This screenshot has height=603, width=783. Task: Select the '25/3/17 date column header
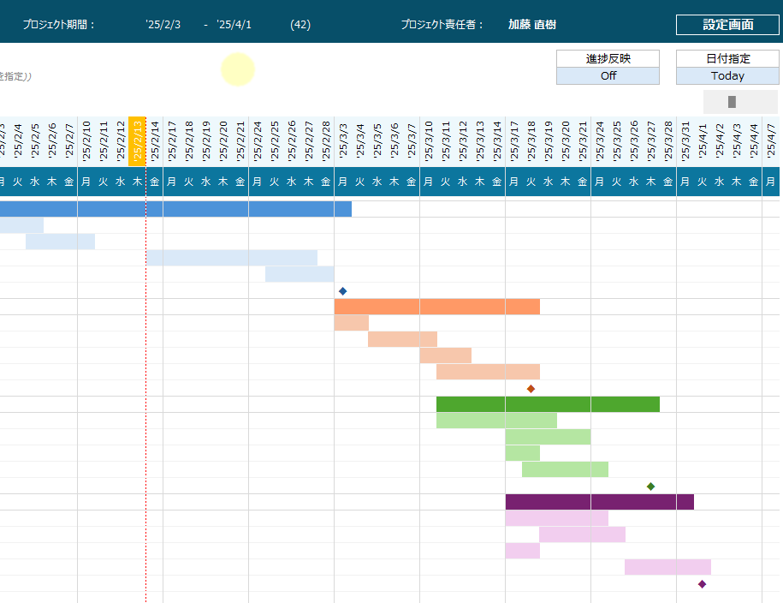513,141
